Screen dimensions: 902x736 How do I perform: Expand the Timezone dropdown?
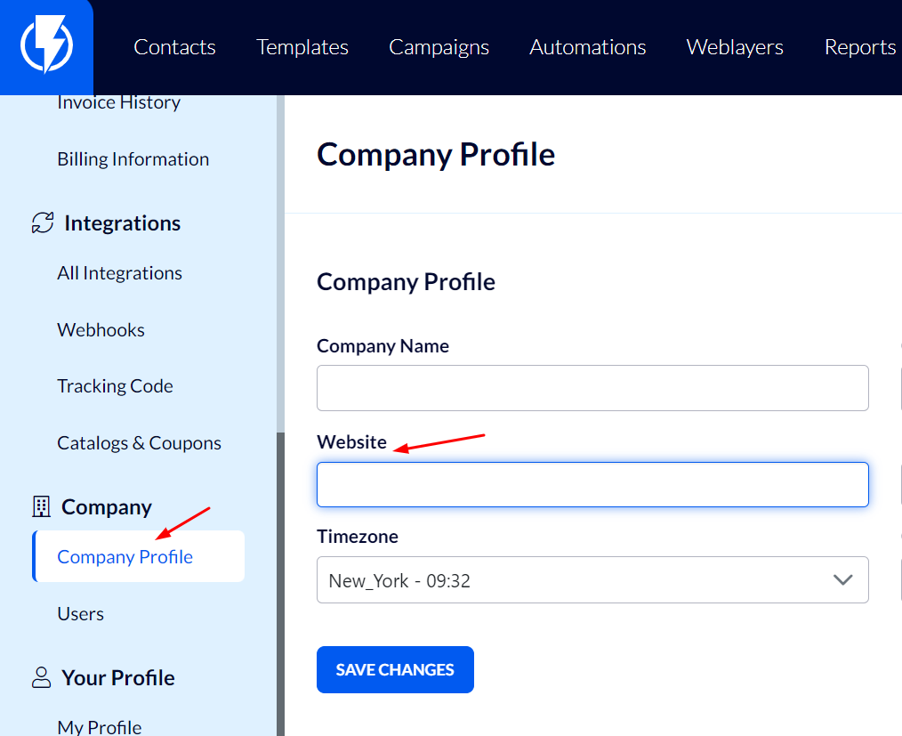click(592, 580)
